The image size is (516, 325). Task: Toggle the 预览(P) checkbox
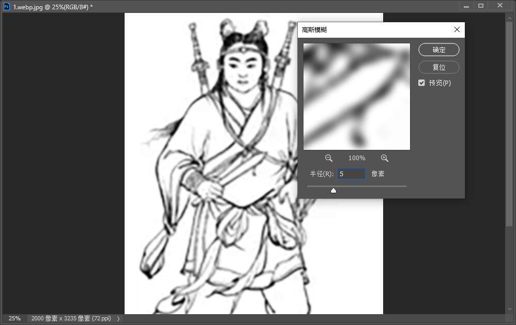pos(421,83)
